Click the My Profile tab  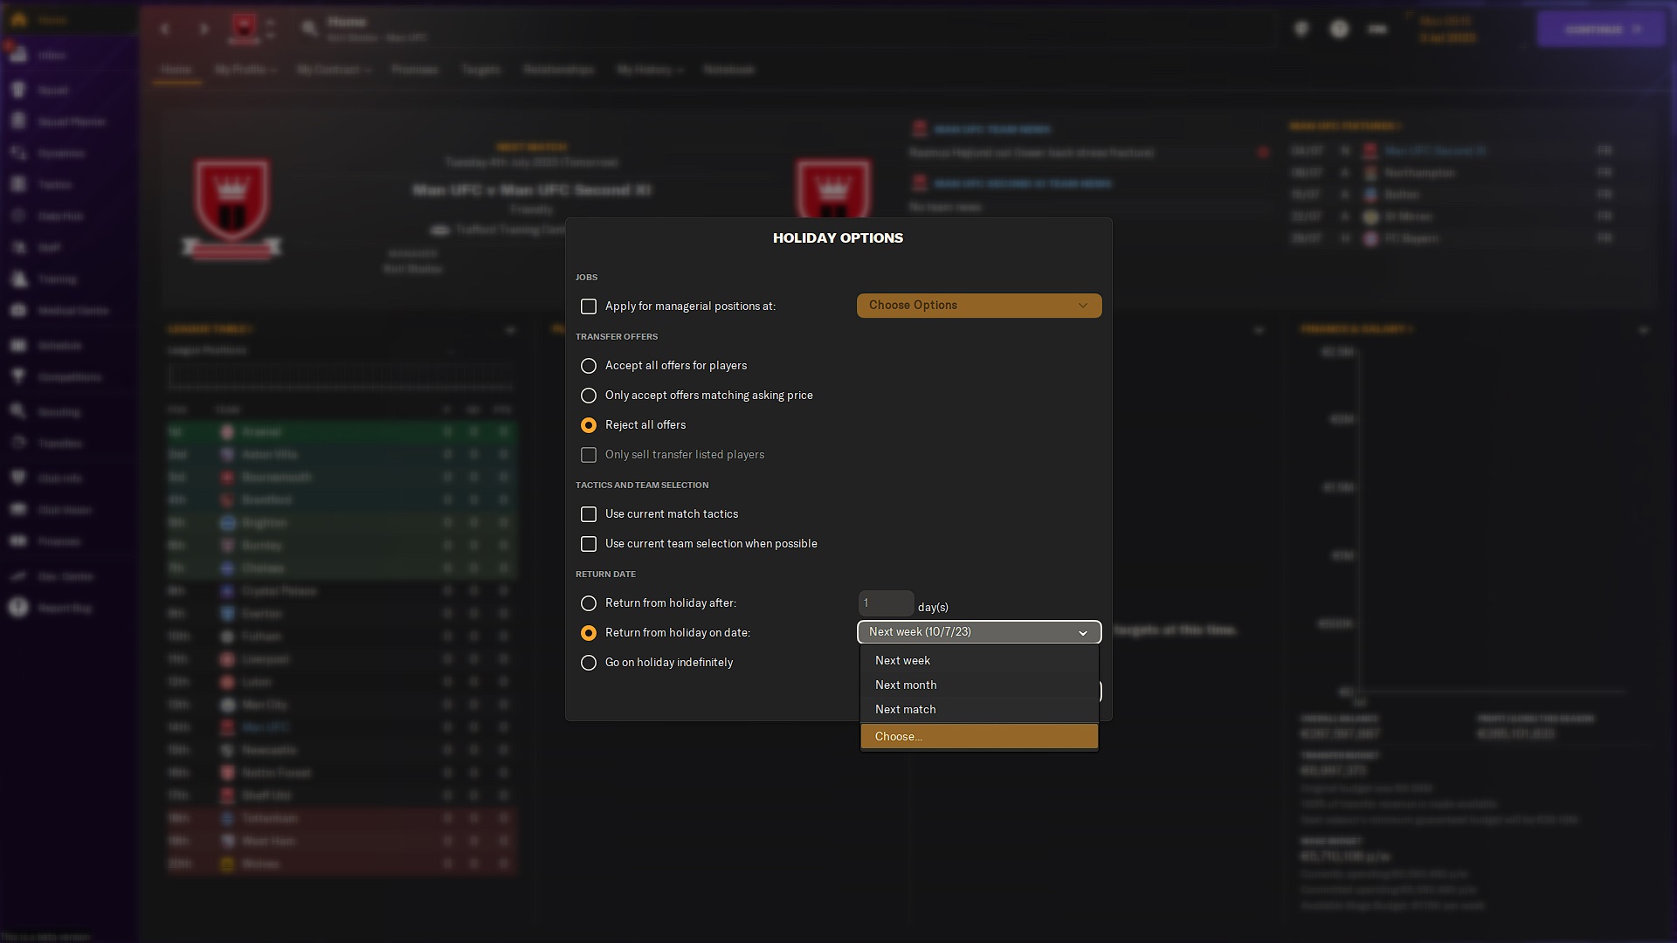[242, 70]
